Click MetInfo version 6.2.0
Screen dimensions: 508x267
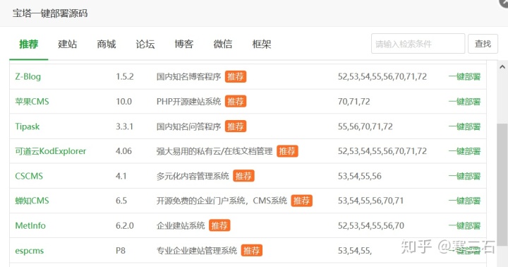tap(125, 226)
